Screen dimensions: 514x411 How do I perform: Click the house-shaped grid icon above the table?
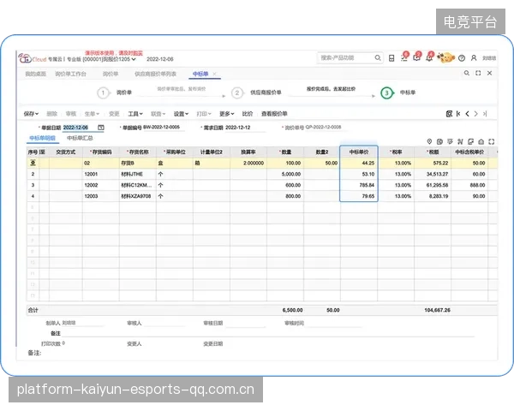tap(481, 141)
